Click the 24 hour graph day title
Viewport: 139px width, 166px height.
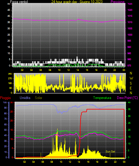(77, 2)
